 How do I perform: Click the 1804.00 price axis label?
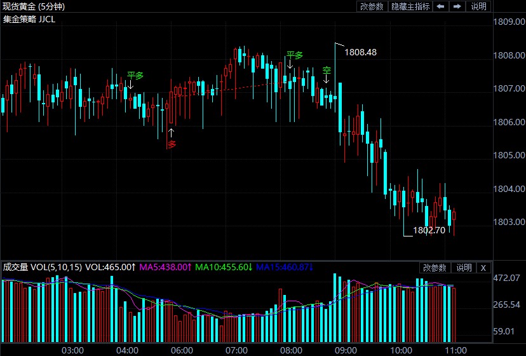pyautogui.click(x=509, y=189)
